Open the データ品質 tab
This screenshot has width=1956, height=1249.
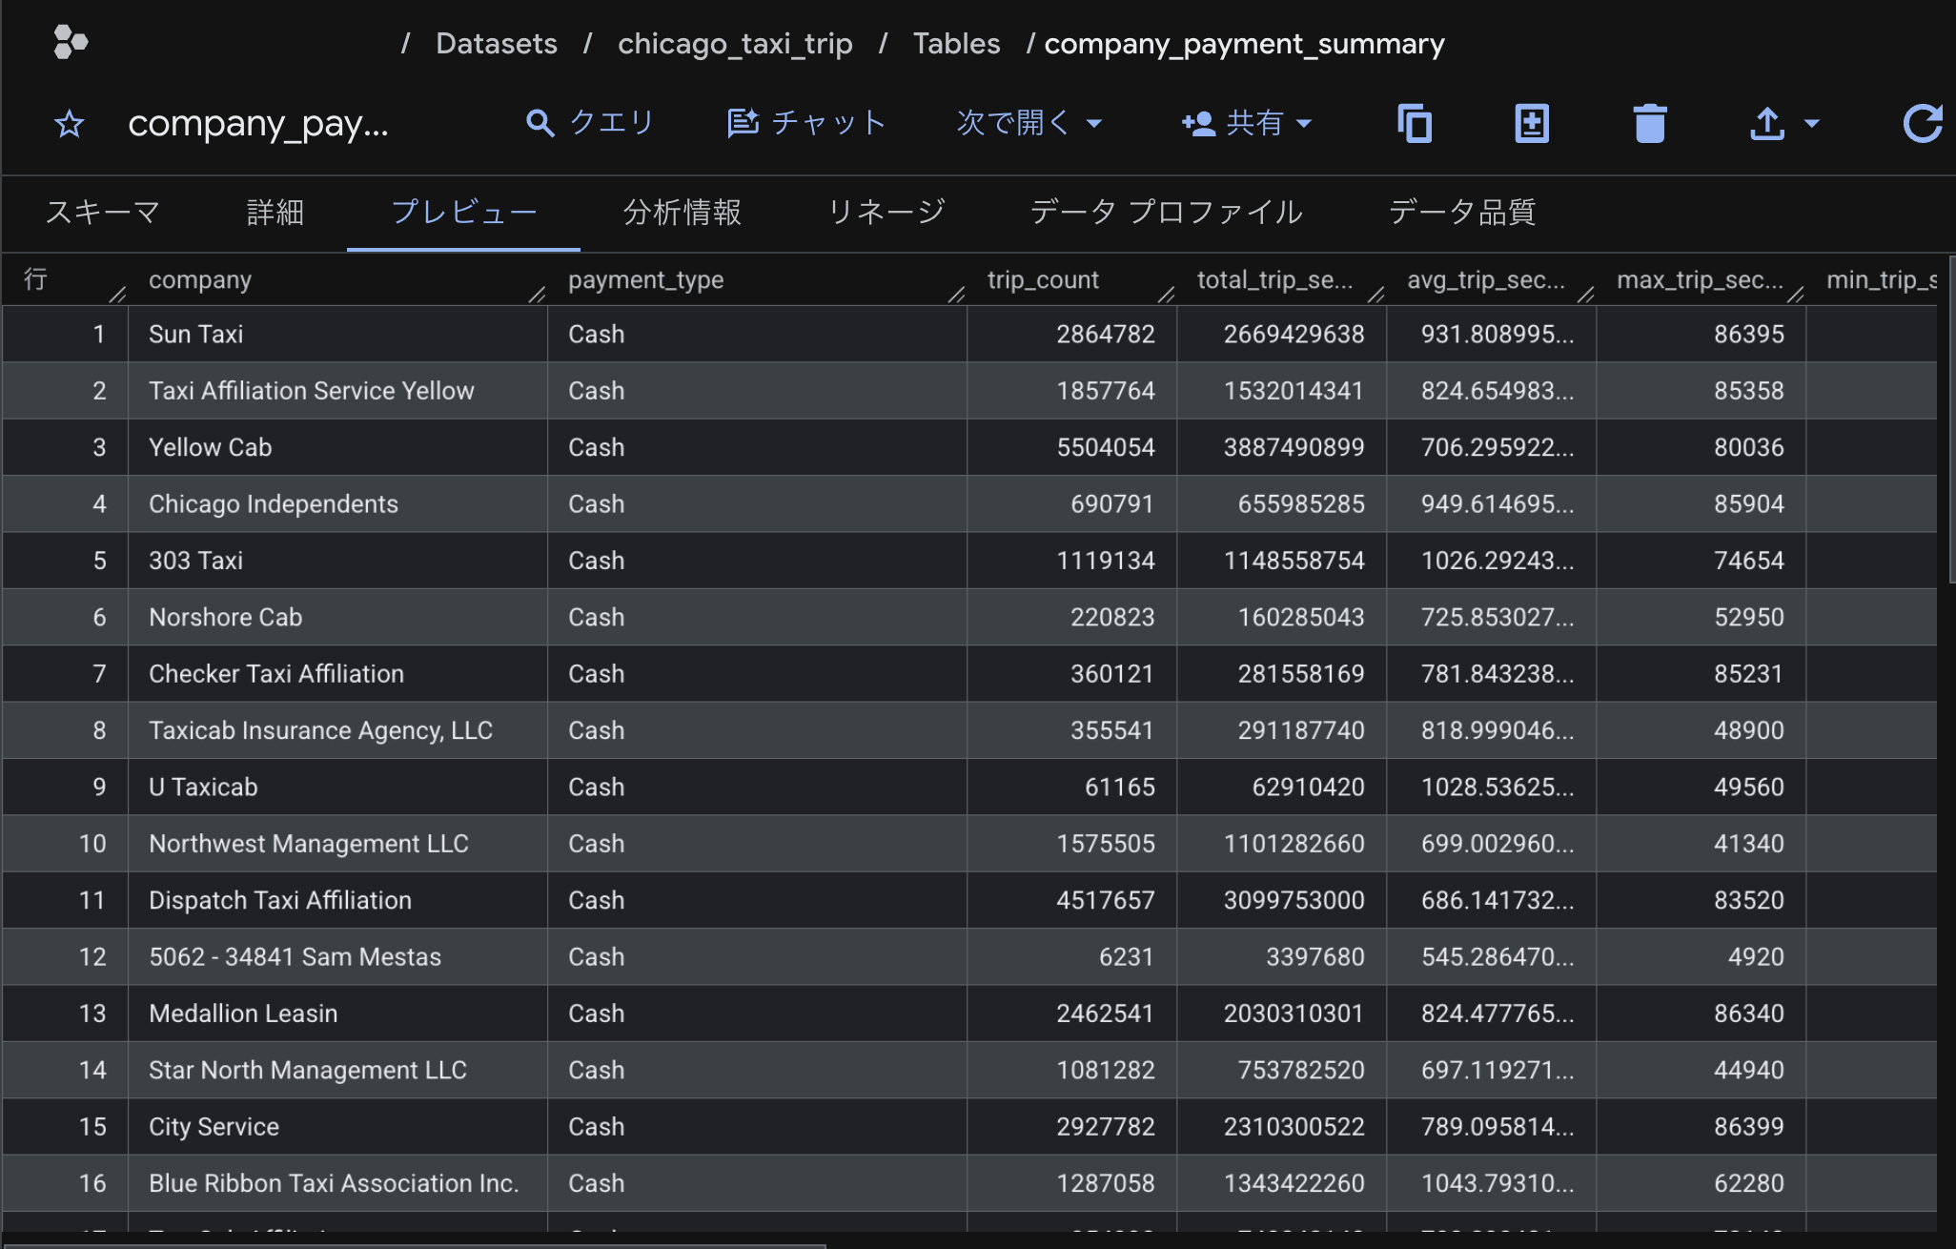pos(1461,212)
